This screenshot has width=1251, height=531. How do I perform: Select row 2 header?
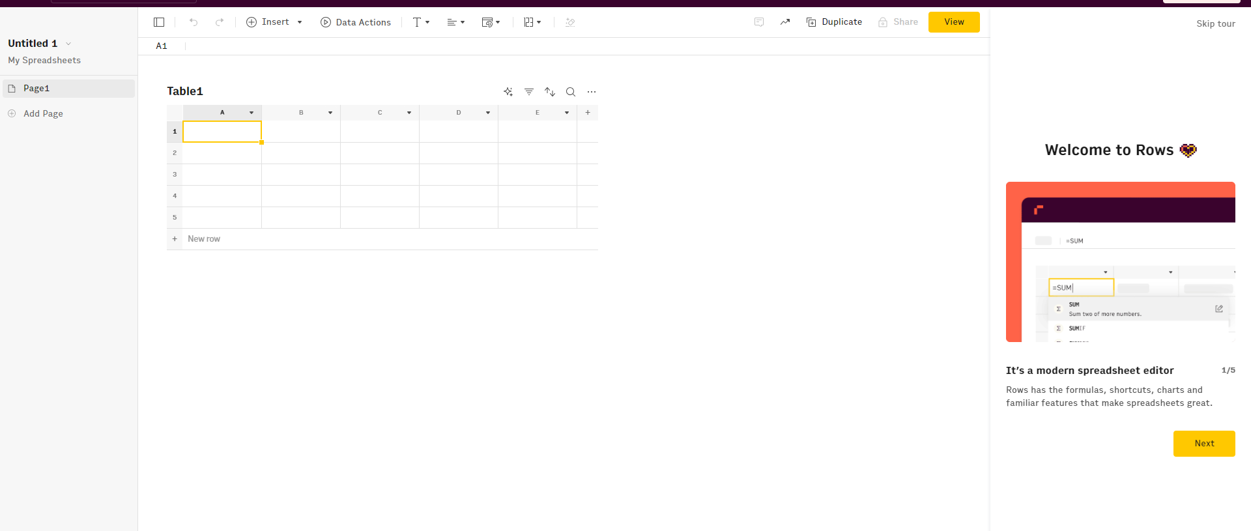(175, 153)
